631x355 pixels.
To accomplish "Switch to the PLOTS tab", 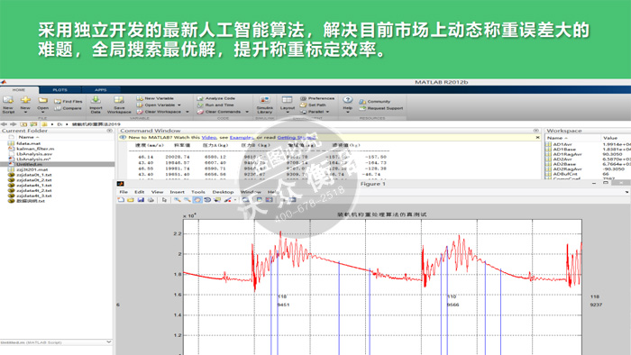I will click(60, 90).
